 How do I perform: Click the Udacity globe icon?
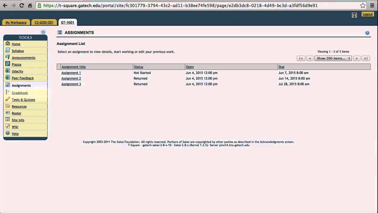coord(8,71)
